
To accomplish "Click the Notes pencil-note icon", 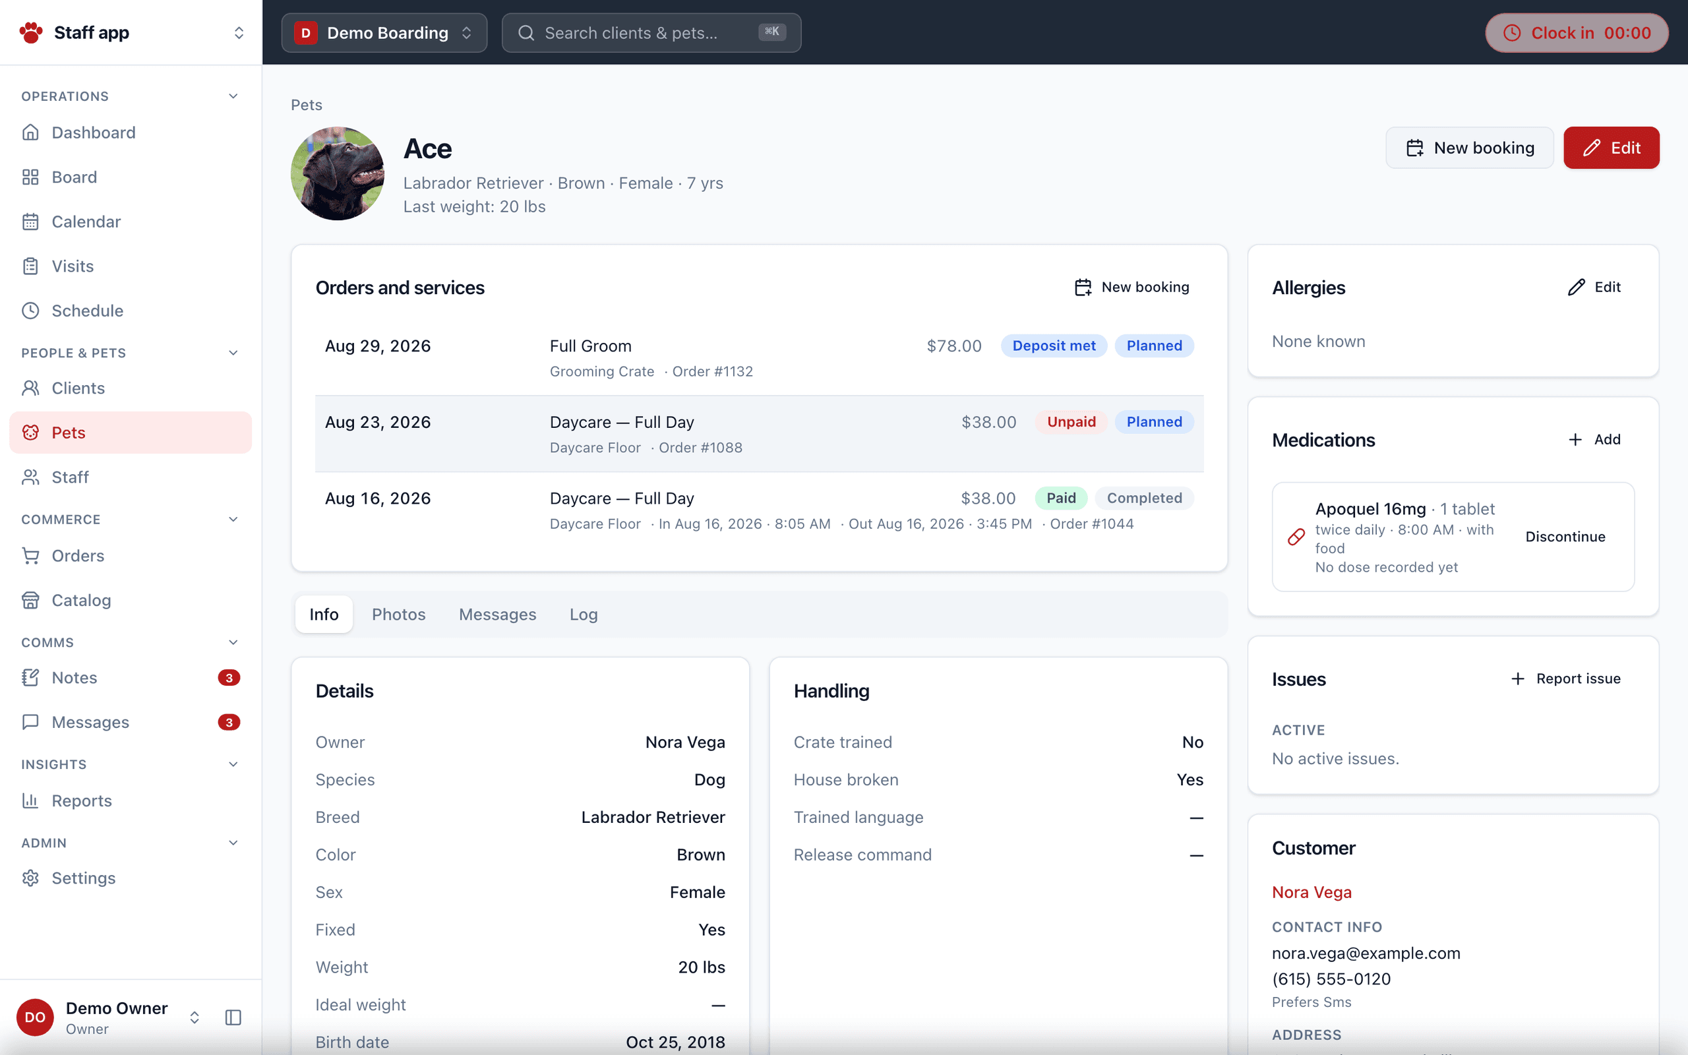I will point(31,678).
